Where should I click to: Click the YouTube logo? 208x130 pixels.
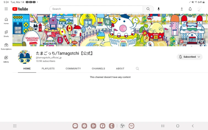click(20, 9)
